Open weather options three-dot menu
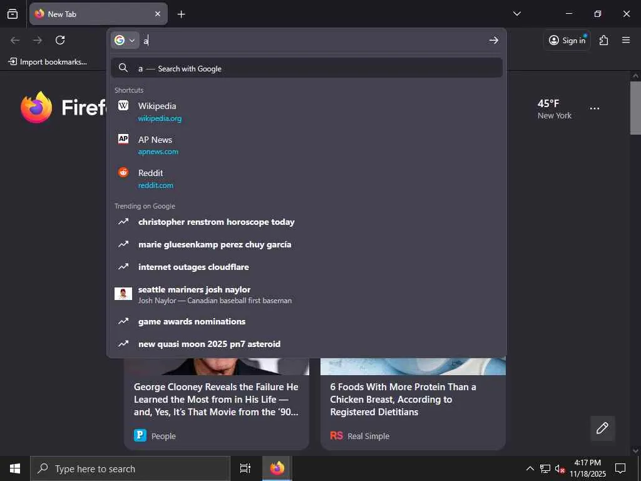Screen dimensions: 641x481 [x=595, y=108]
